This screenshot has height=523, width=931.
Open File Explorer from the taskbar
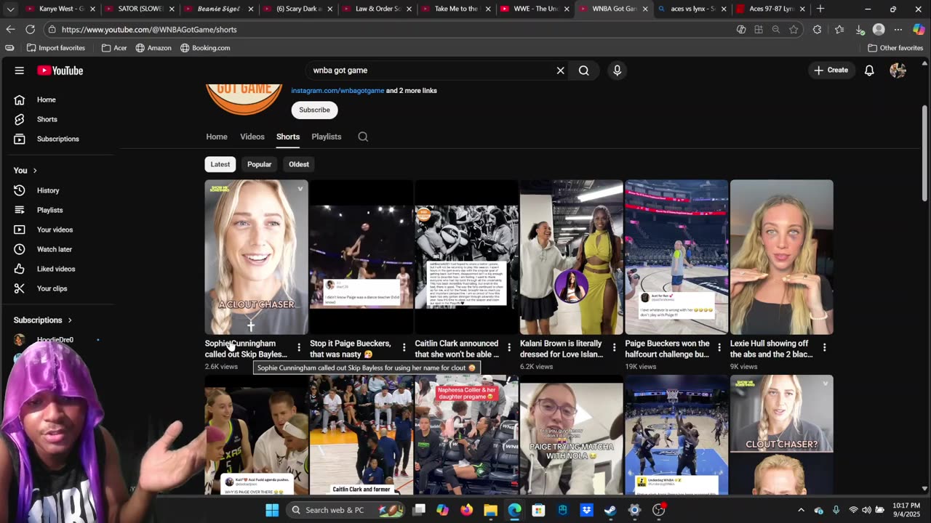click(x=490, y=510)
